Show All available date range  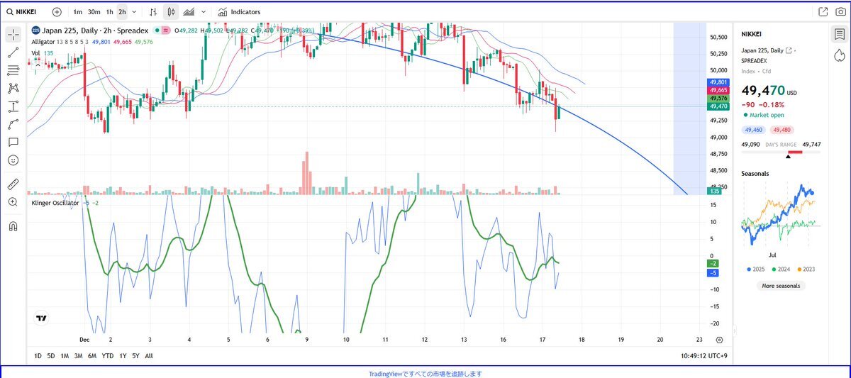(x=148, y=355)
